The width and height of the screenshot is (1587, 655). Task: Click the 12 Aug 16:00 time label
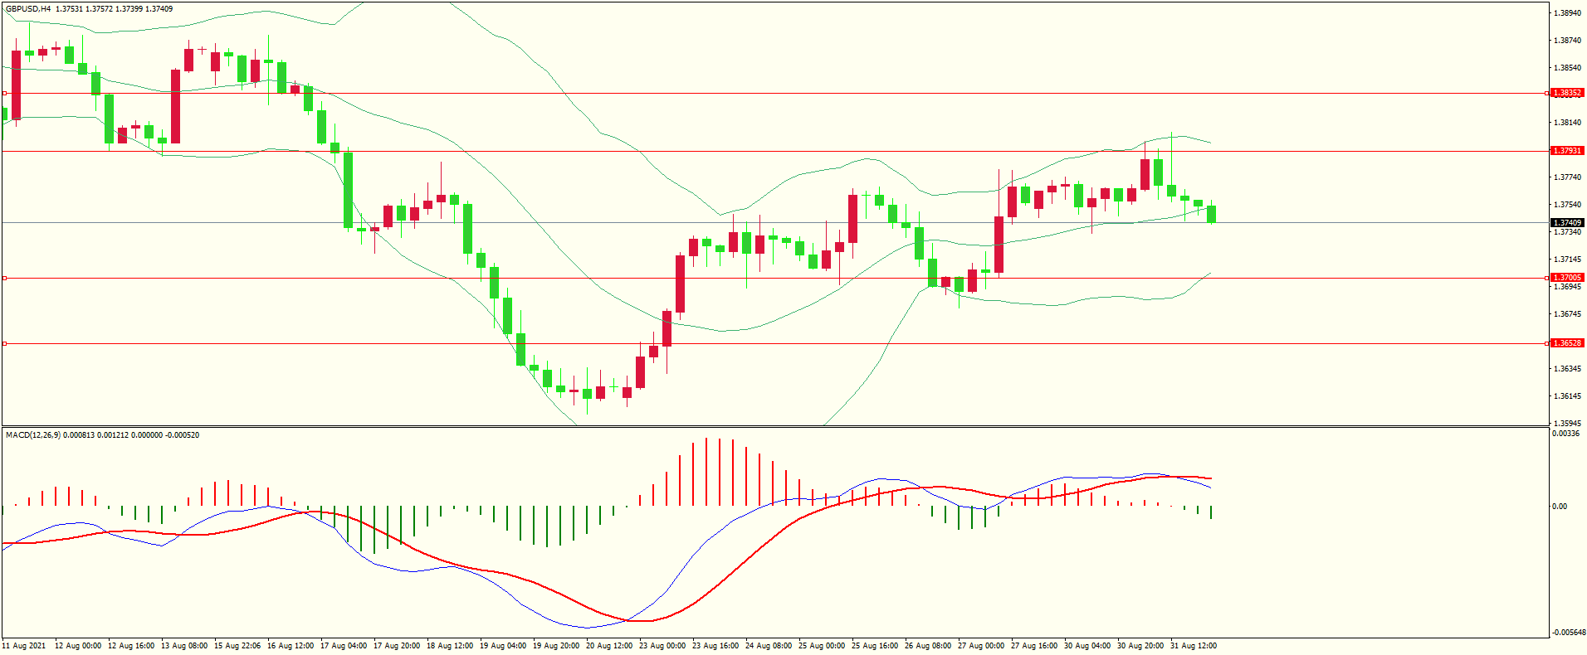[x=131, y=646]
